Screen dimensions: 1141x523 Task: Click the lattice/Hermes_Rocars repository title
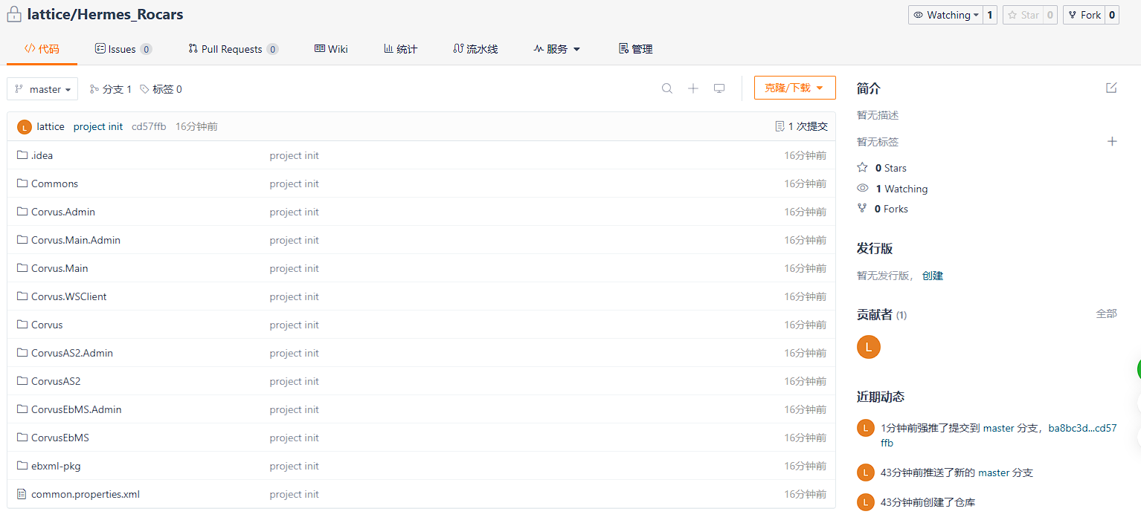click(105, 14)
